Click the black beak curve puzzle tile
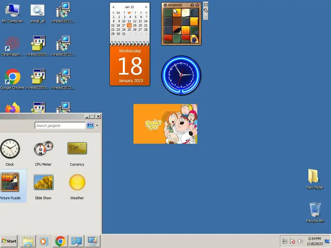Screen dimensions: 331x248 (x=177, y=30)
